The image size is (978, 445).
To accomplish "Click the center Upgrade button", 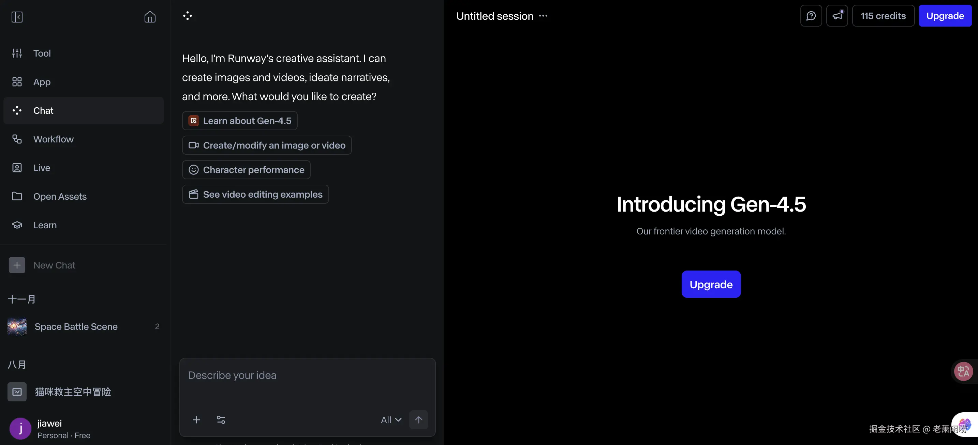I will 711,284.
